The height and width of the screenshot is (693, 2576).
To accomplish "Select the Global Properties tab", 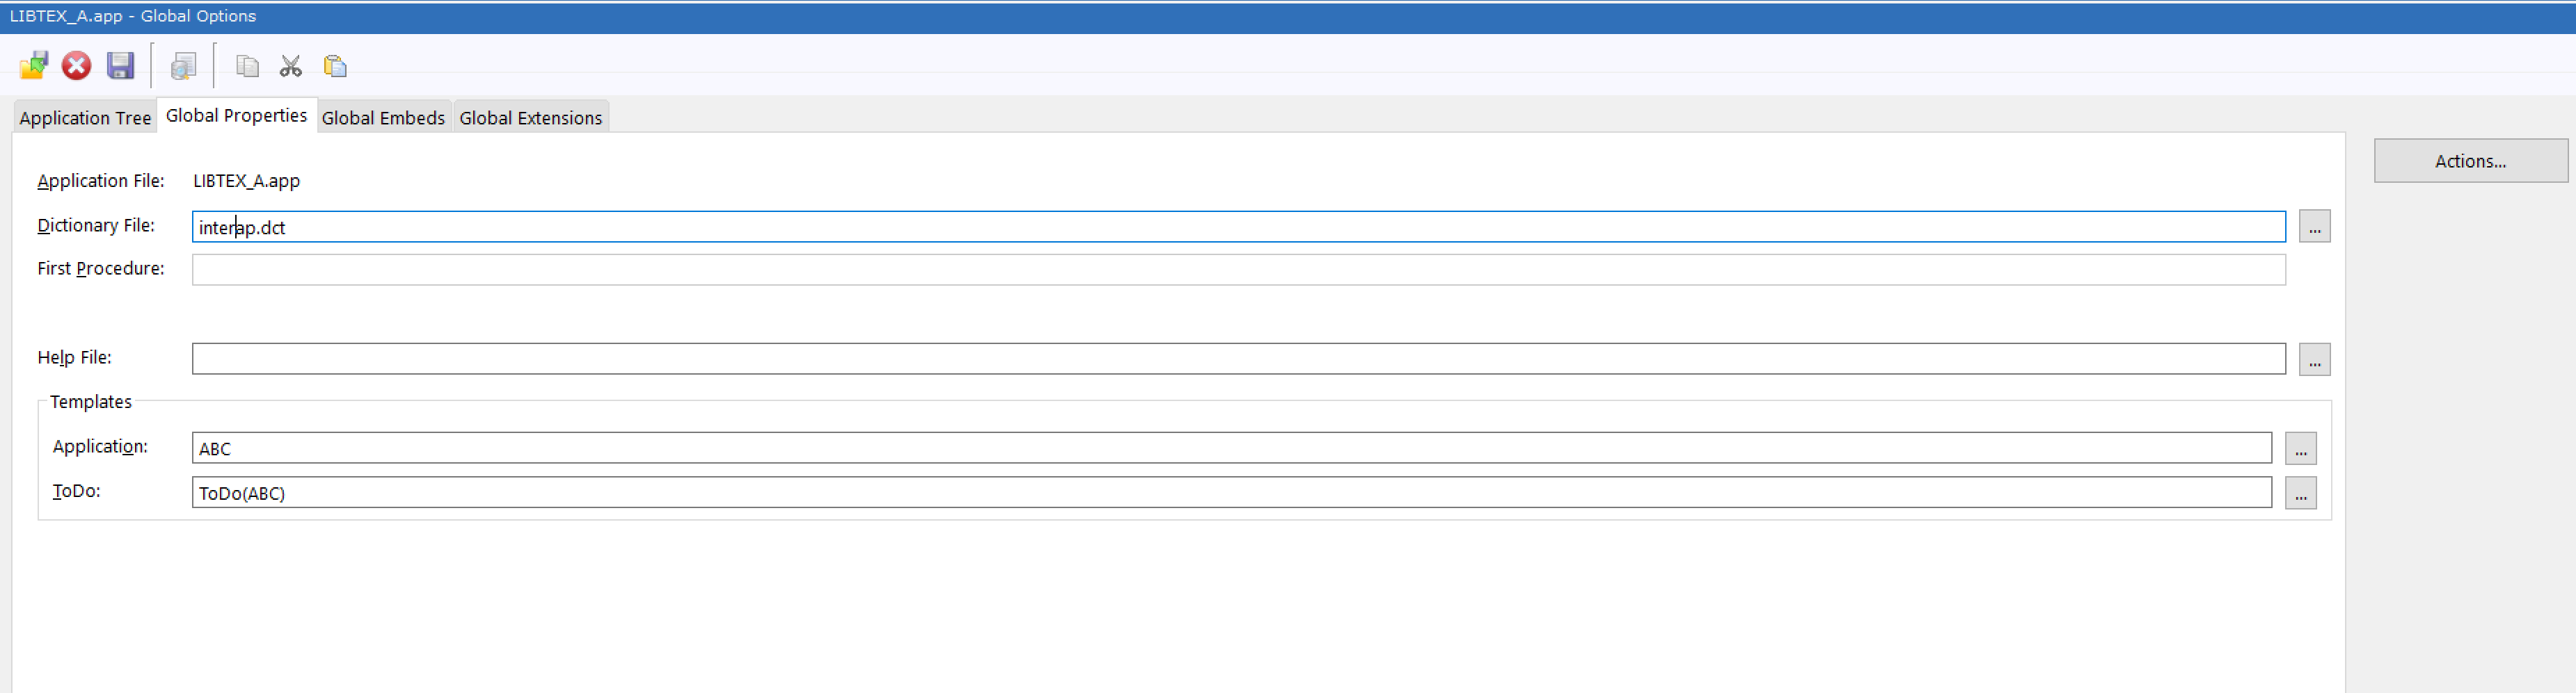I will coord(236,116).
